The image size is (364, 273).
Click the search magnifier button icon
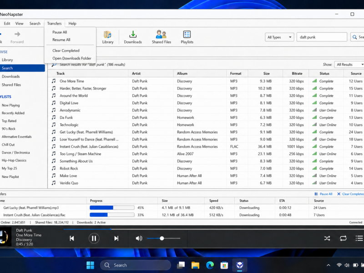click(x=354, y=37)
